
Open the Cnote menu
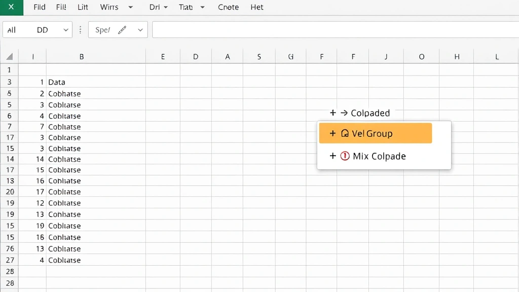coord(228,7)
